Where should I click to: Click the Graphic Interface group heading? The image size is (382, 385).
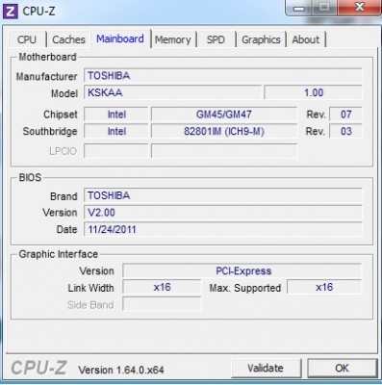coord(59,254)
